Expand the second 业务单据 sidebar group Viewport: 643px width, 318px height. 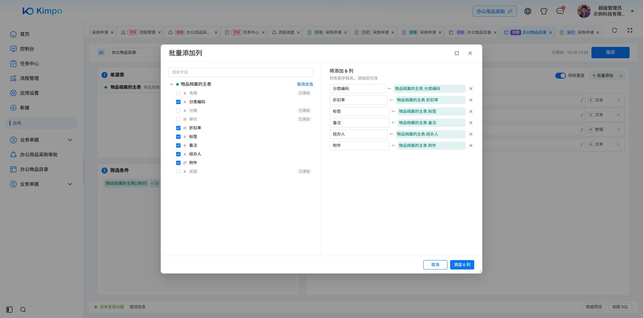70,184
